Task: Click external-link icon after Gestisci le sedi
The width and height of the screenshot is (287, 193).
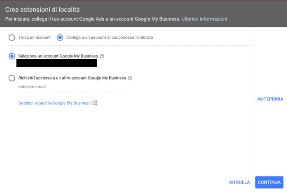Action: pyautogui.click(x=95, y=103)
